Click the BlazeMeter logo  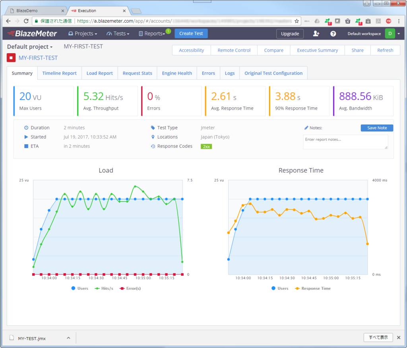coord(32,33)
